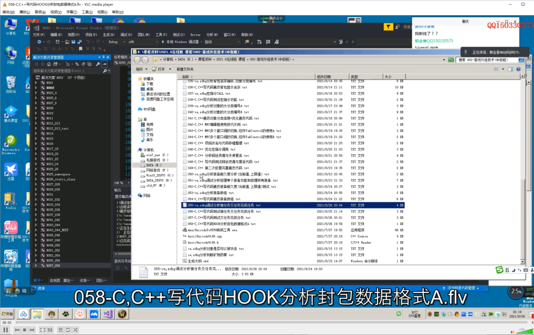Click Solution Explorer search field
The width and height of the screenshot is (534, 335).
point(68,71)
